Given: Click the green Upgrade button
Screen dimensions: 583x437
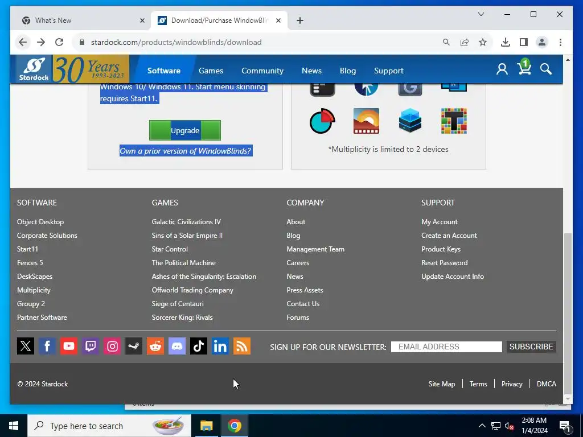Looking at the screenshot, I should tap(185, 130).
